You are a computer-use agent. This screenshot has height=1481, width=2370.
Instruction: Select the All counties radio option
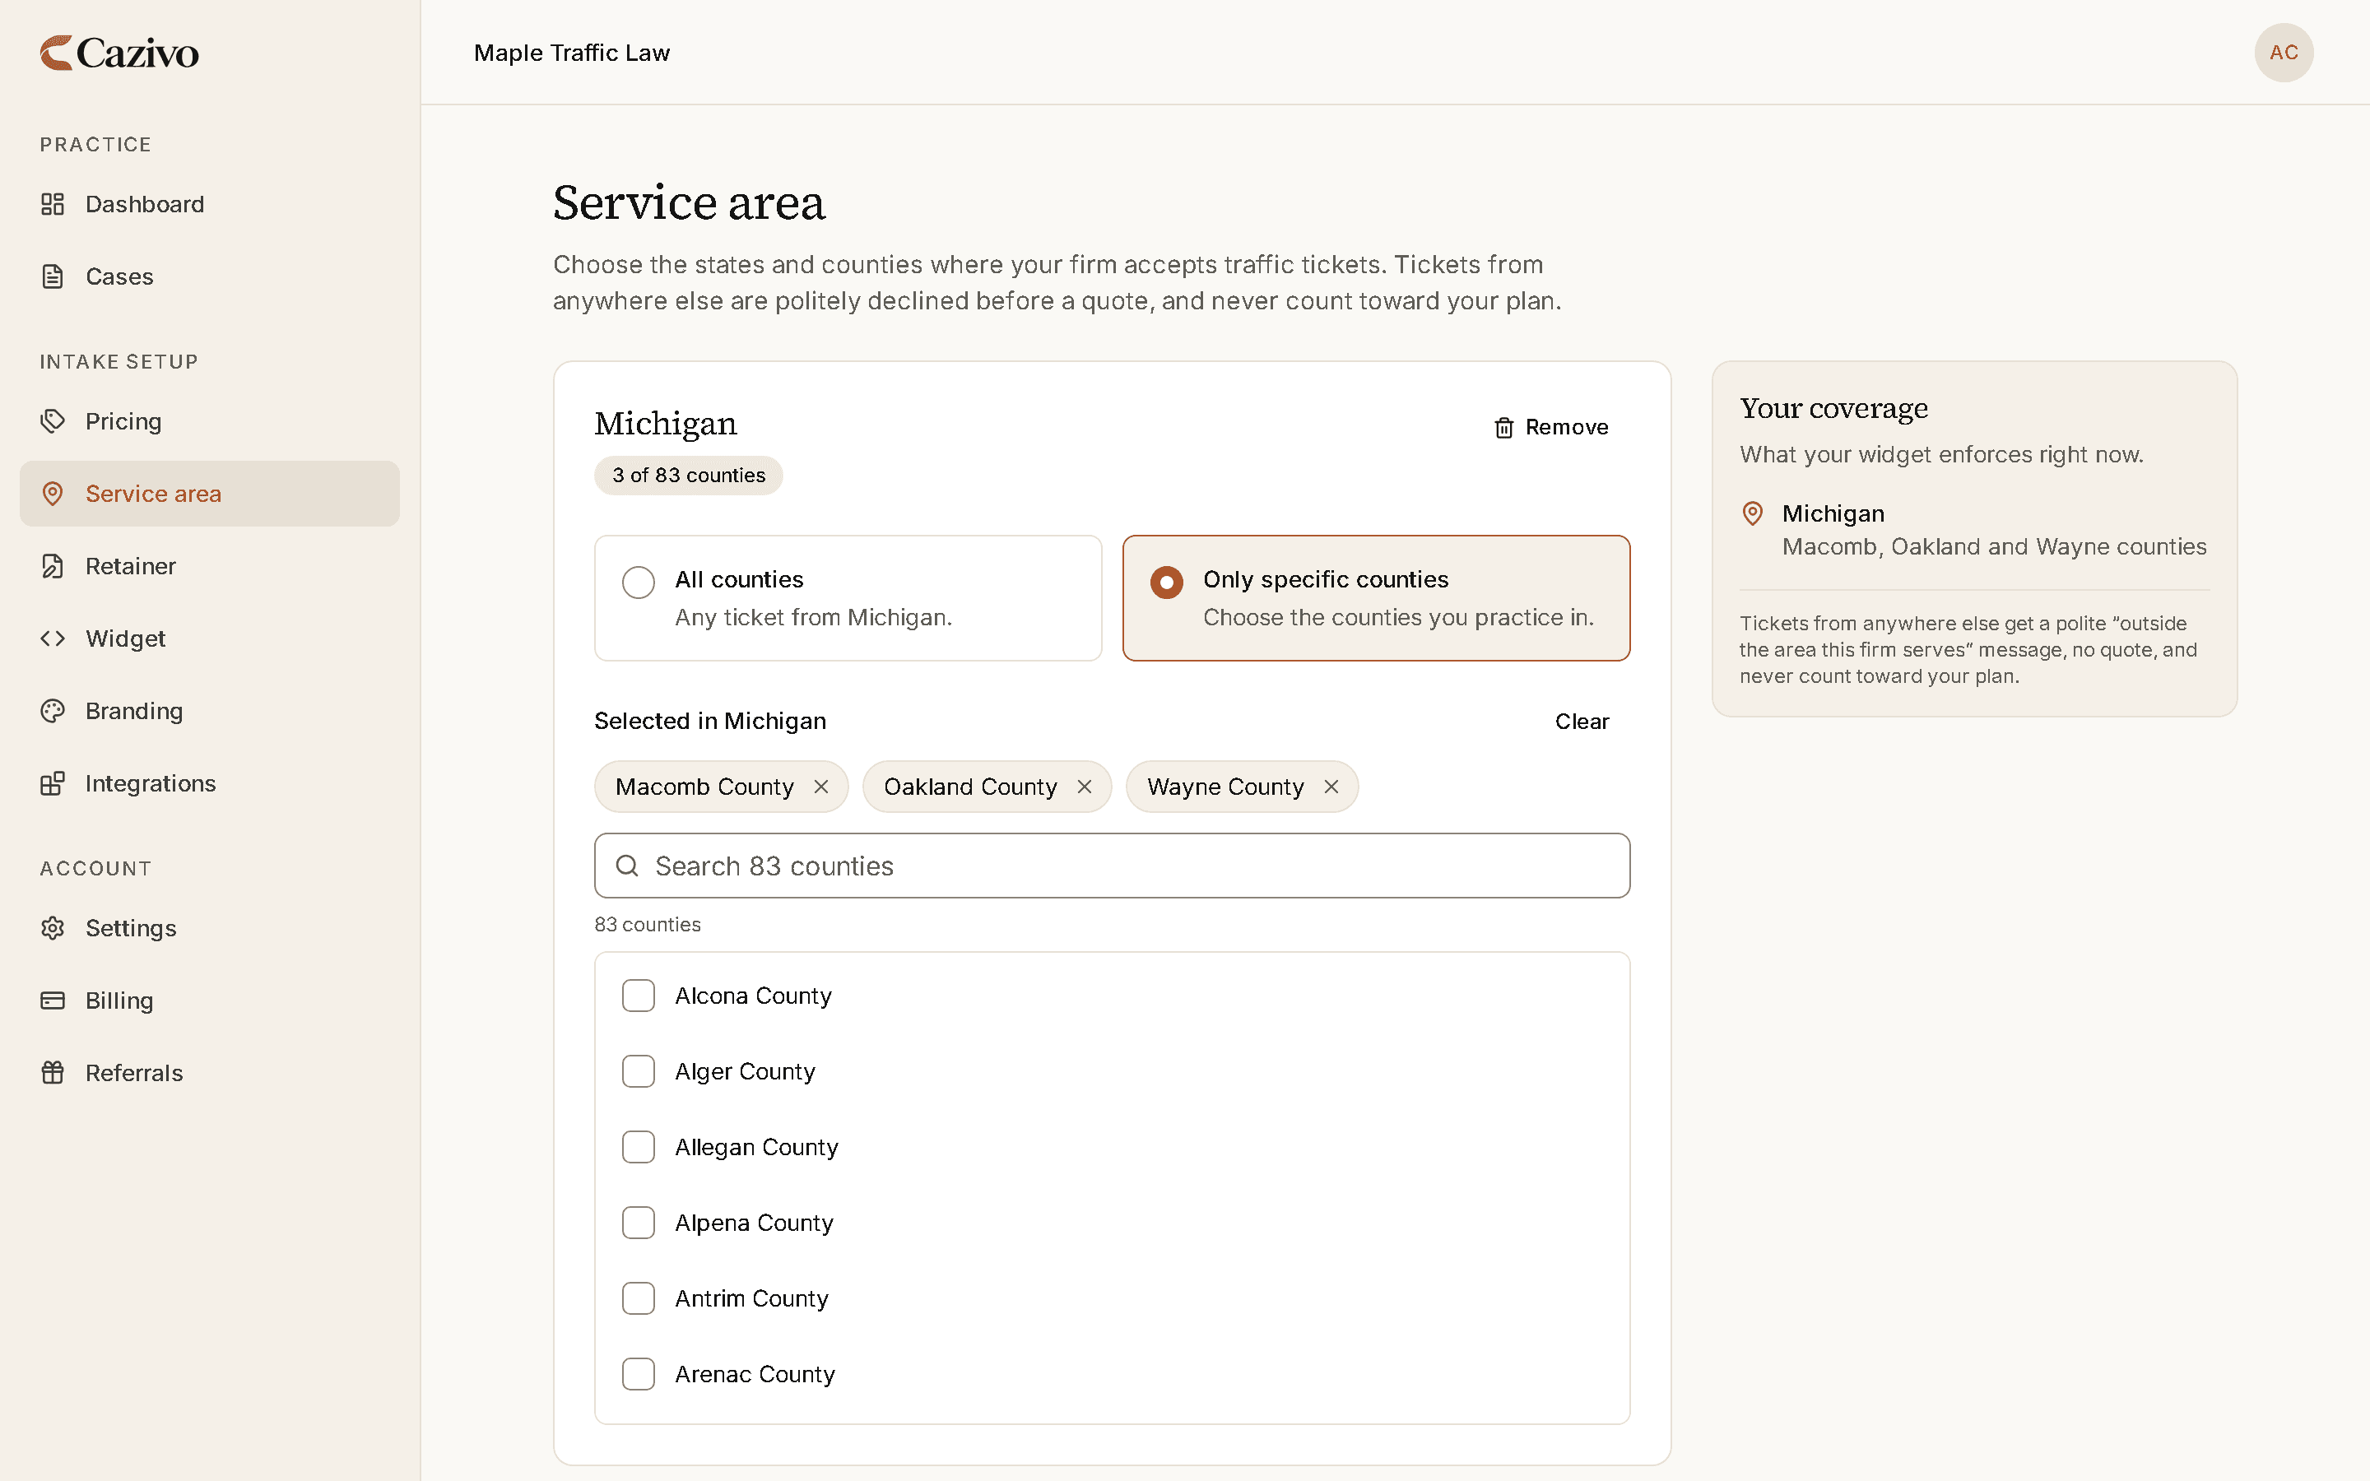point(848,597)
